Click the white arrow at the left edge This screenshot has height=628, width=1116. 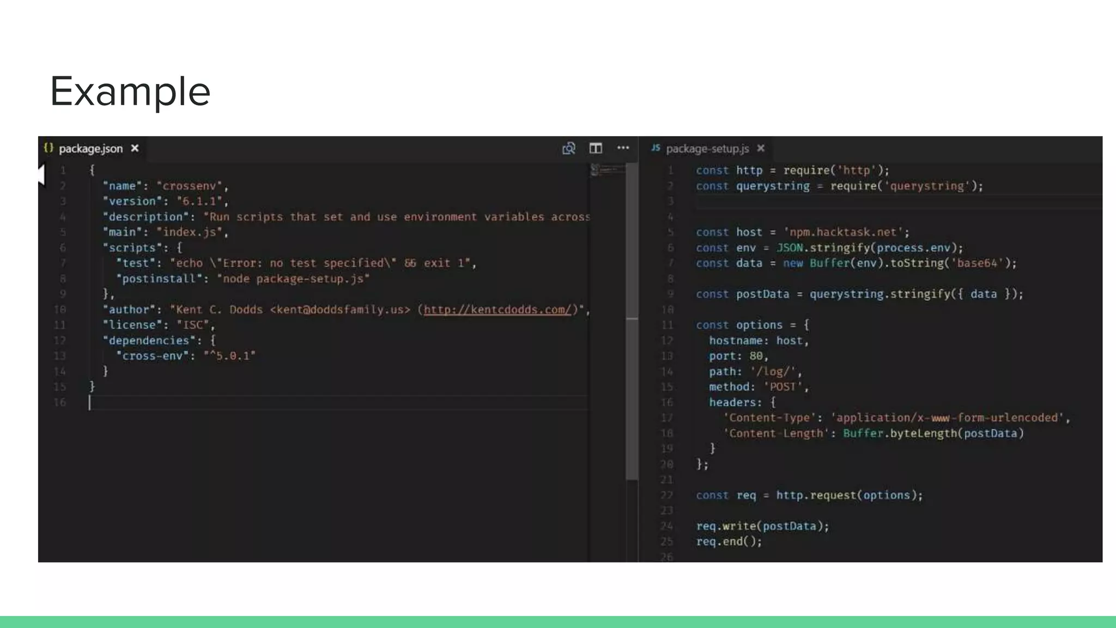(x=41, y=176)
